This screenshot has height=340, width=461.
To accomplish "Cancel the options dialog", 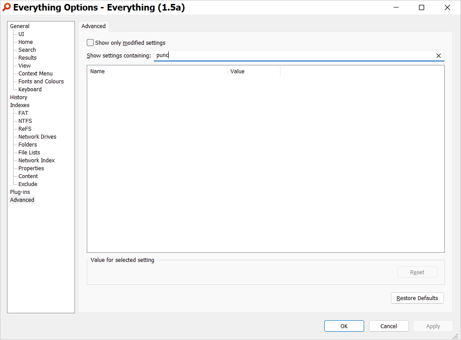I will click(x=389, y=326).
